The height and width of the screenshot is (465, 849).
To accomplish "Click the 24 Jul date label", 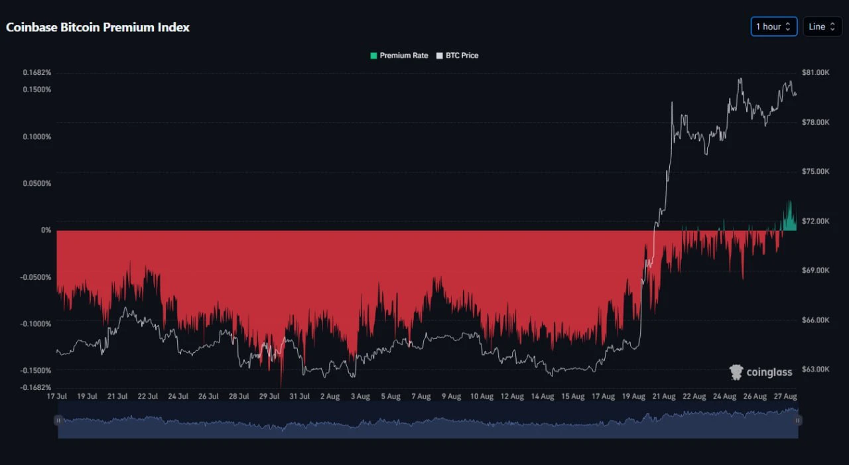I will tap(178, 397).
